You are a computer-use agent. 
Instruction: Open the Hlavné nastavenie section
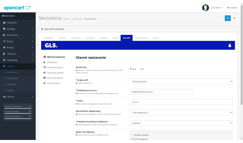54,57
